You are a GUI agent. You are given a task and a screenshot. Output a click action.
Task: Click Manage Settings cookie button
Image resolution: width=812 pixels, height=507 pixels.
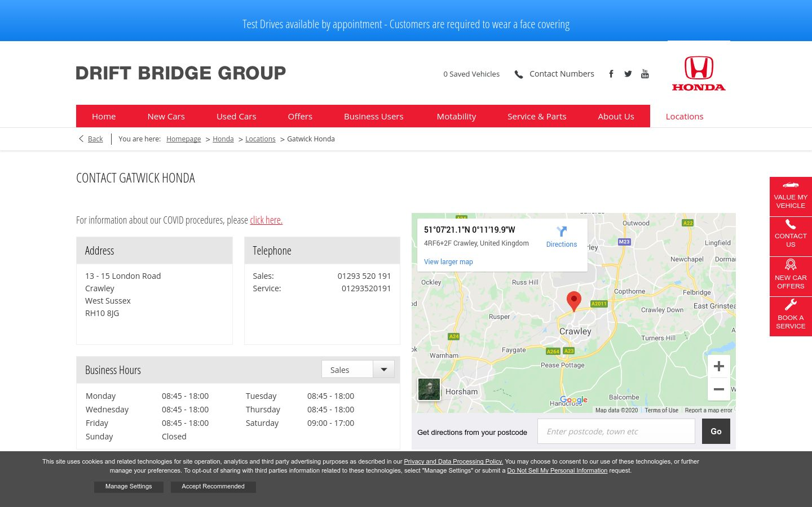pos(129,487)
